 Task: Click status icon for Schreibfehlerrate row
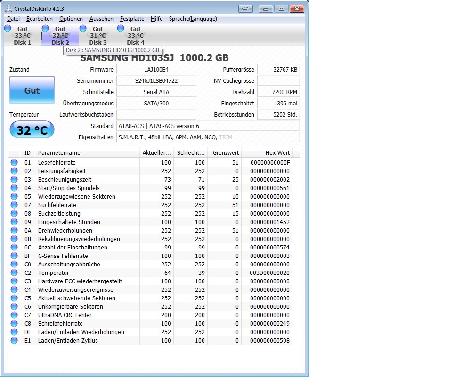click(14, 323)
